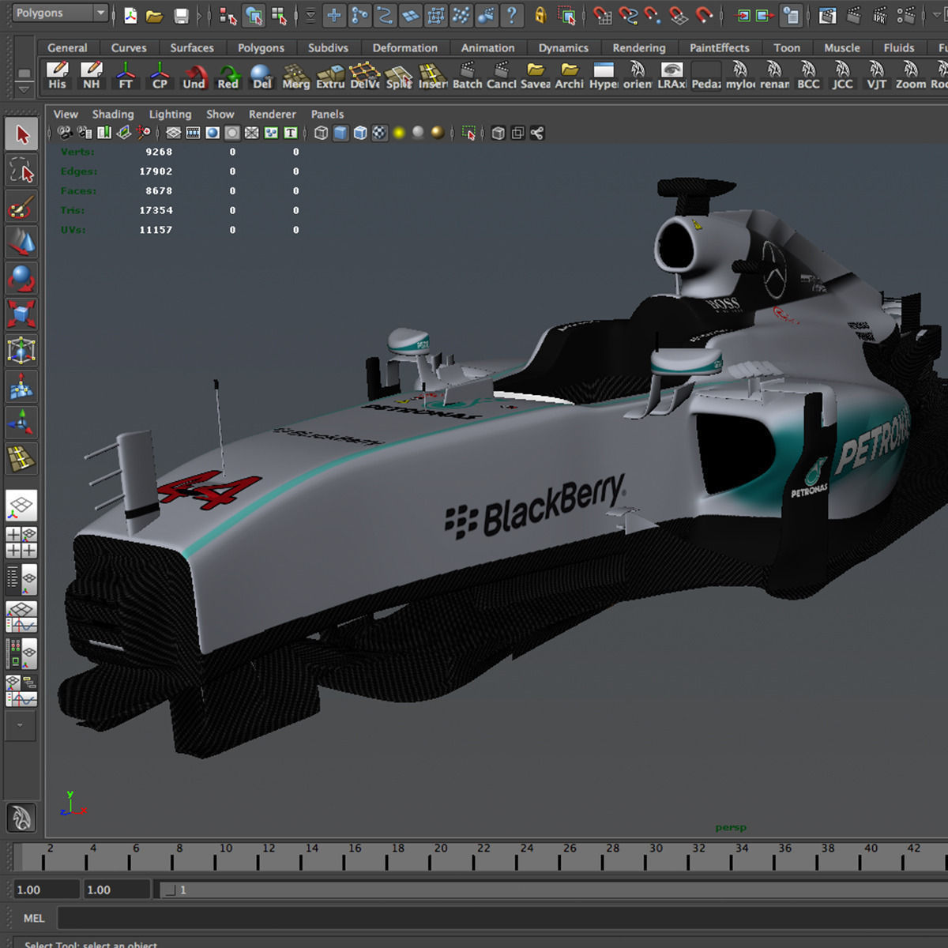
Task: Switch to the General shelf tab
Action: (67, 47)
